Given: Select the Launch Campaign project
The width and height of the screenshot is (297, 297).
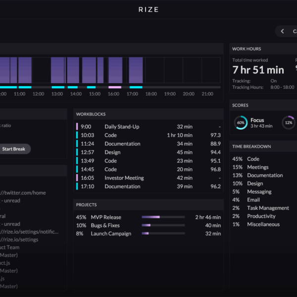Looking at the screenshot, I should coord(111,234).
